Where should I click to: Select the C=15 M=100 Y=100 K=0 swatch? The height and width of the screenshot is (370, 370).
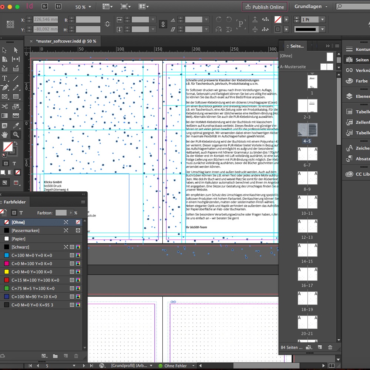pos(35,280)
